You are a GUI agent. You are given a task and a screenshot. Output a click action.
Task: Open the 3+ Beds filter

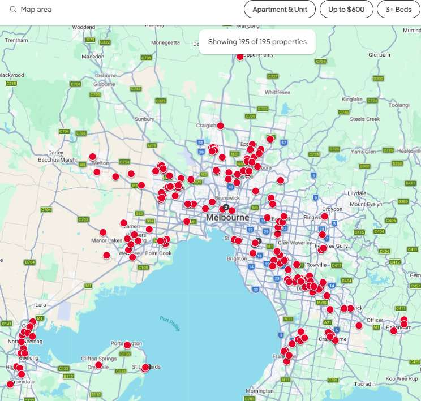[398, 10]
